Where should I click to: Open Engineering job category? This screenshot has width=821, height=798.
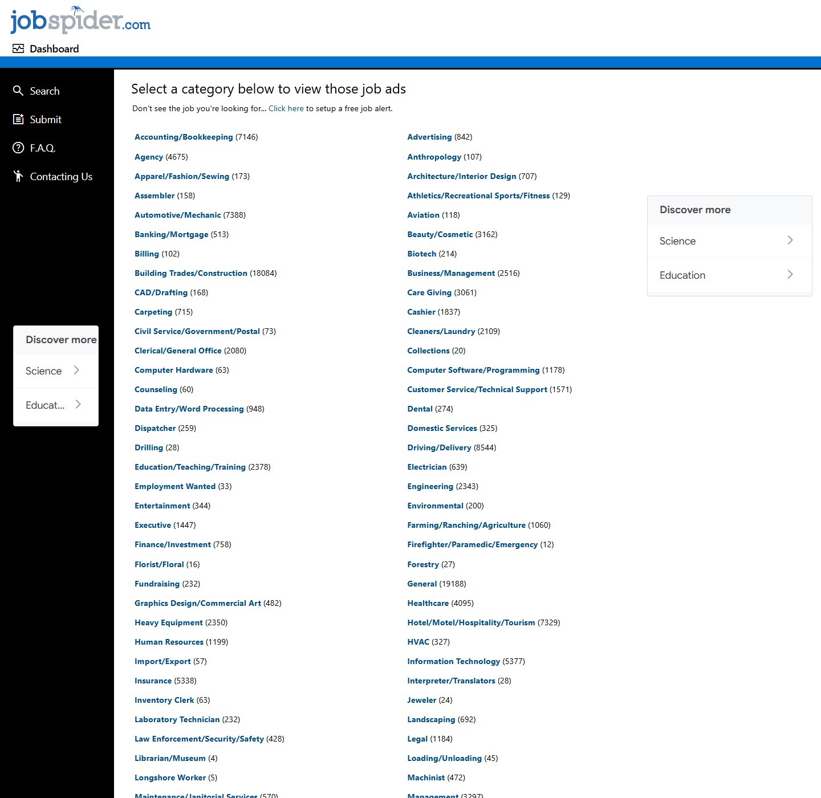click(x=430, y=486)
